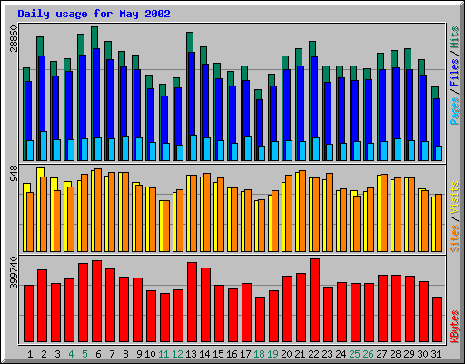
Task: Click green day label 5
Action: [84, 354]
